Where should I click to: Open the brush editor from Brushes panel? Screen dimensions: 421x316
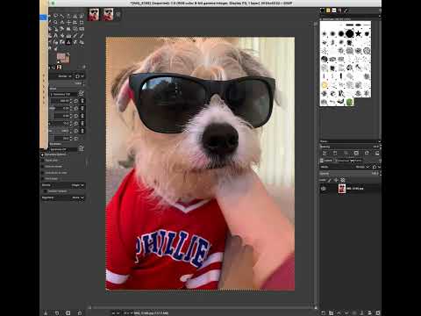point(325,153)
